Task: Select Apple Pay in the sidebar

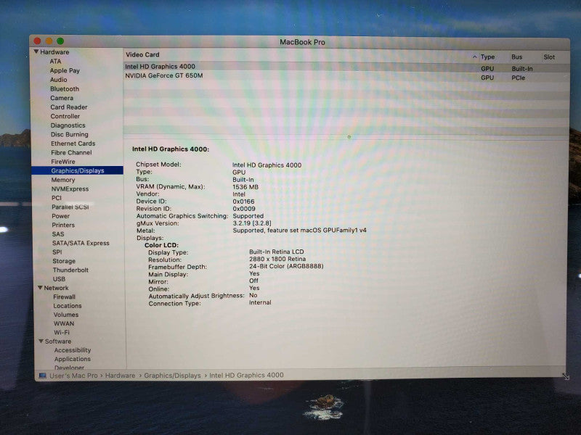Action: point(65,70)
